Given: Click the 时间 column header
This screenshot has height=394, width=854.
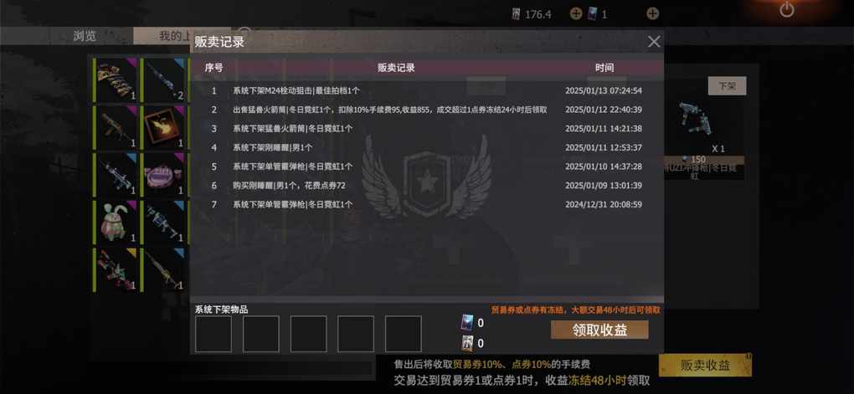Looking at the screenshot, I should pos(604,68).
